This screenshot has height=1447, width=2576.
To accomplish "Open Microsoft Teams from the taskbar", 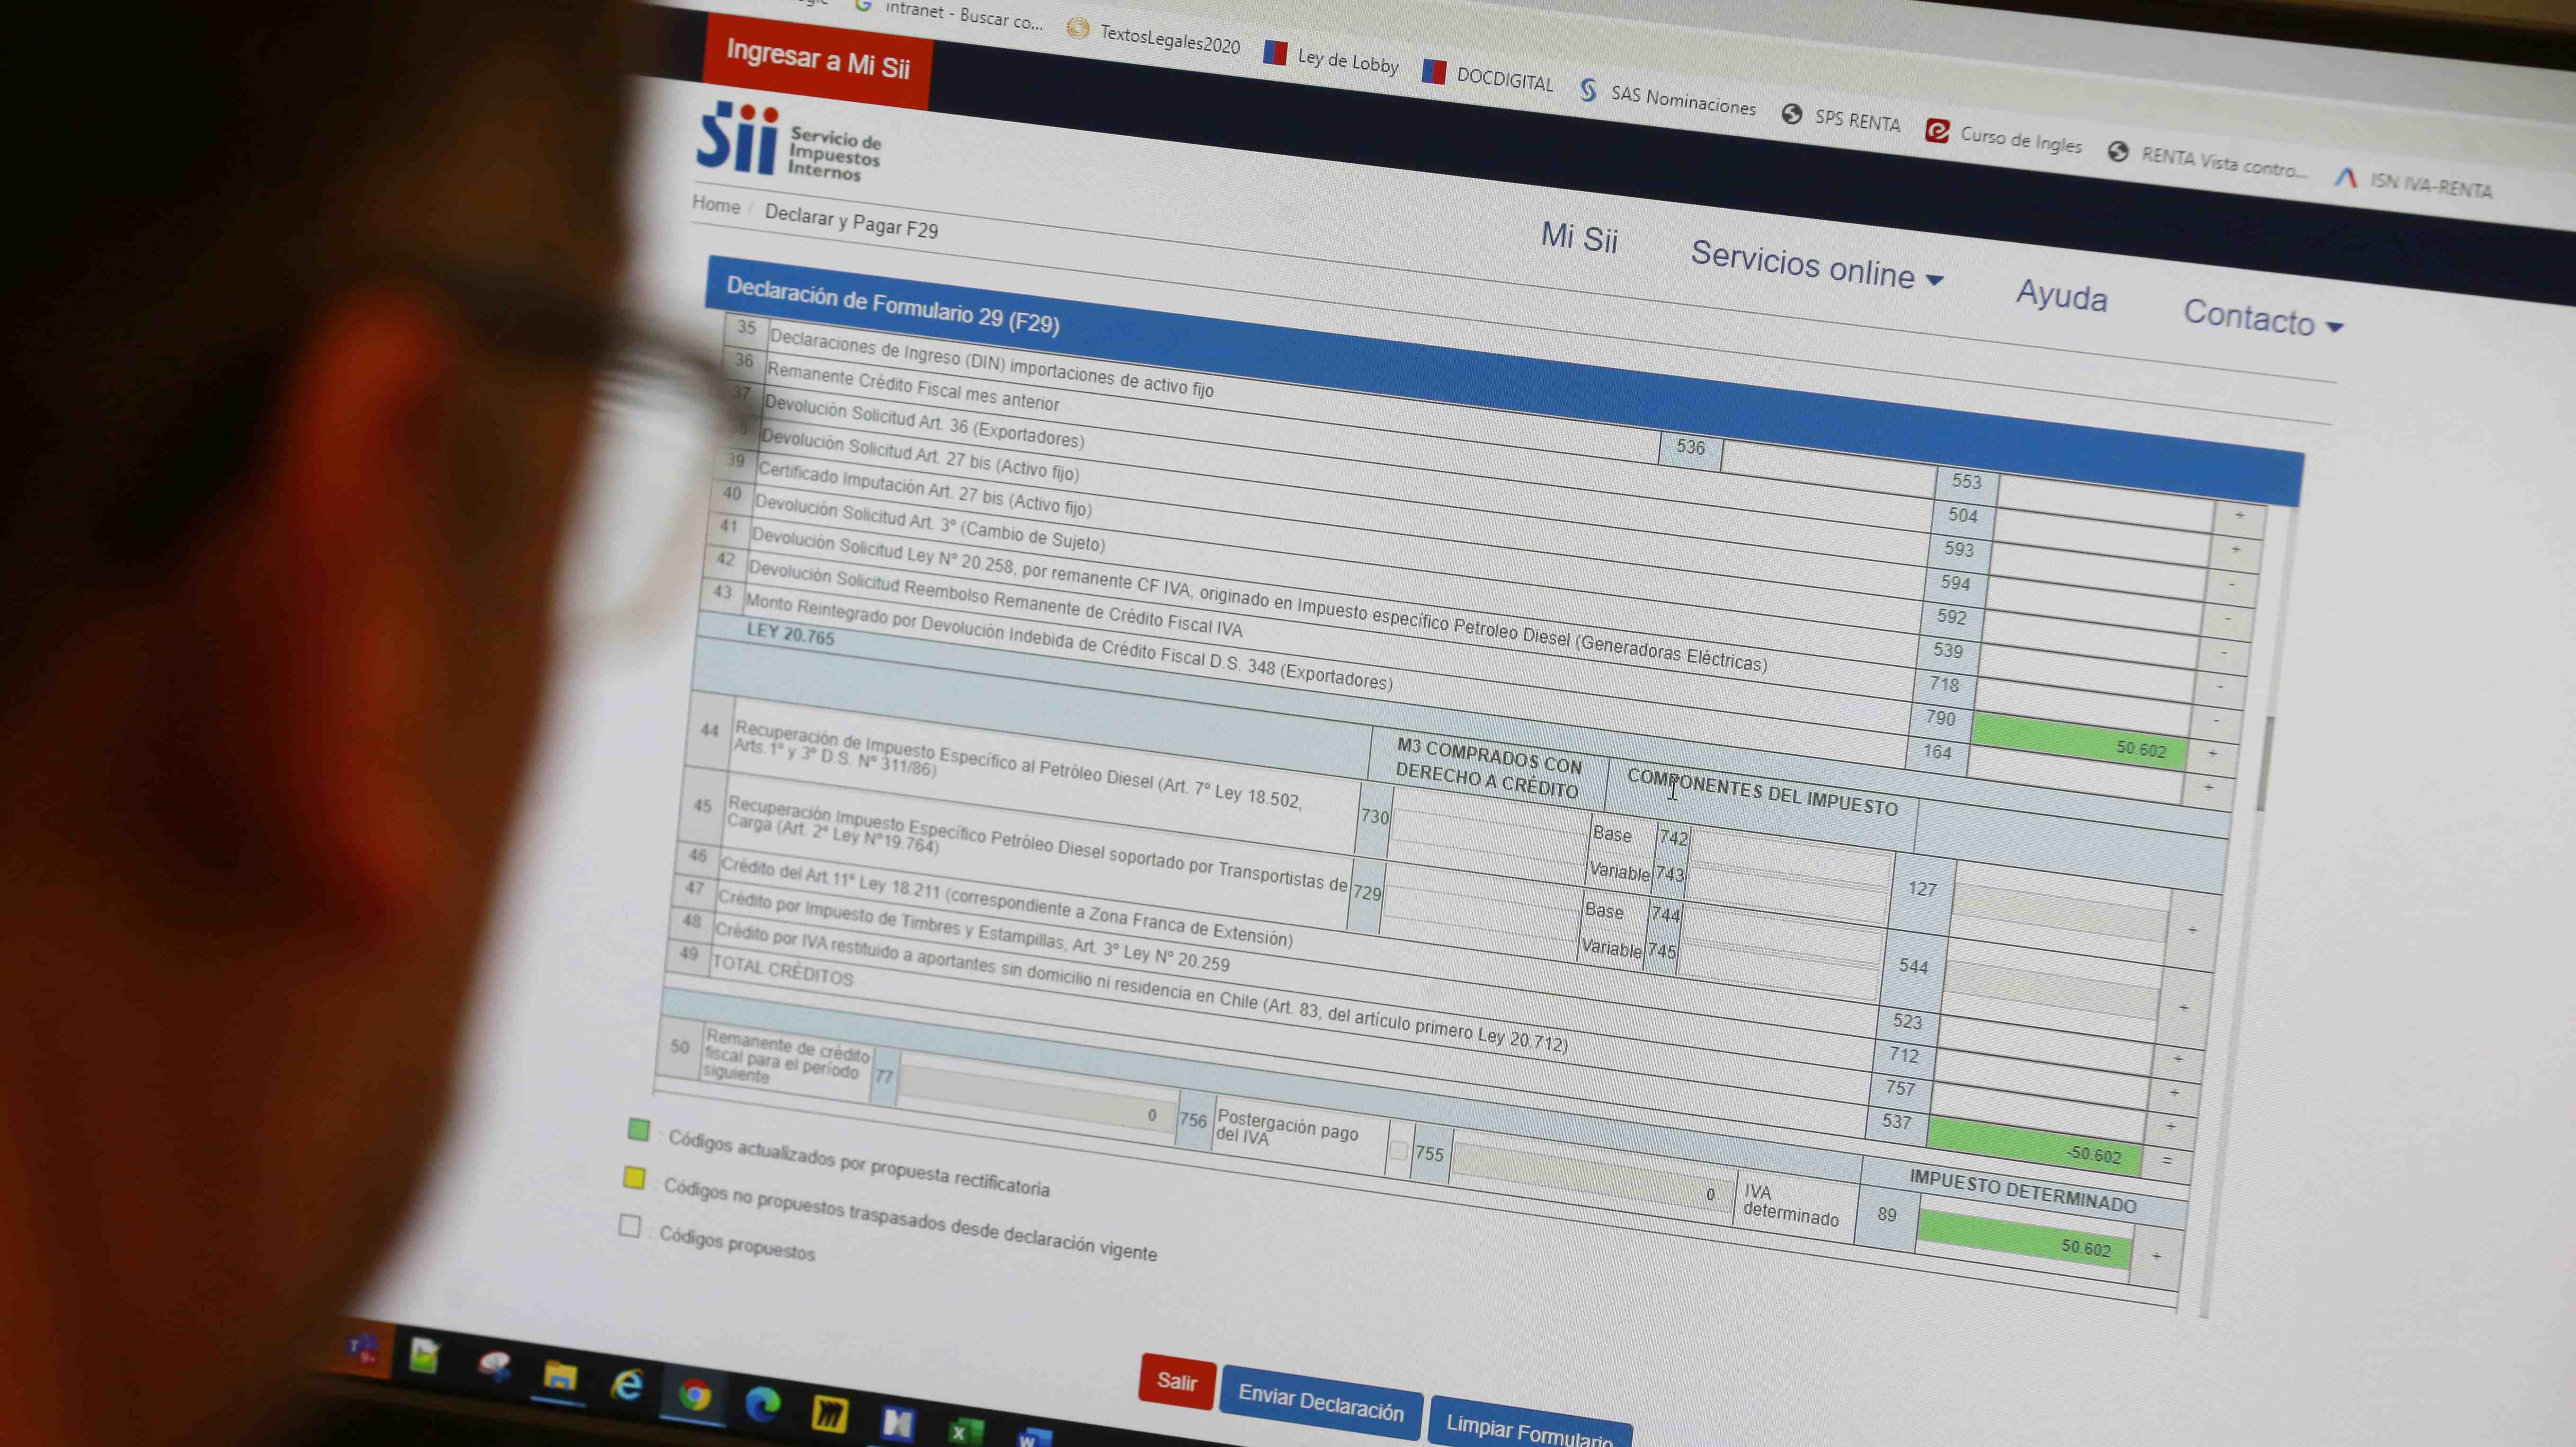I will pos(363,1348).
